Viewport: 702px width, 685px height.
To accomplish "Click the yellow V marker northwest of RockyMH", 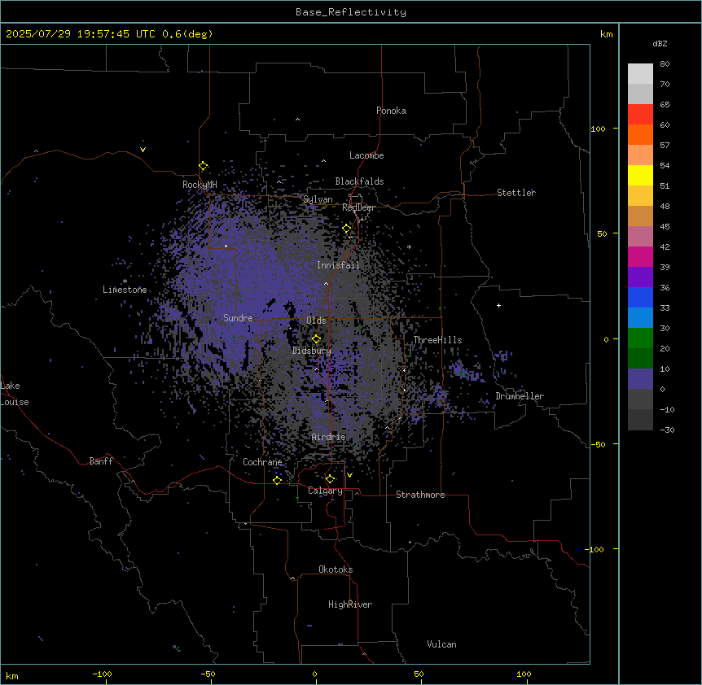I will click(x=143, y=150).
